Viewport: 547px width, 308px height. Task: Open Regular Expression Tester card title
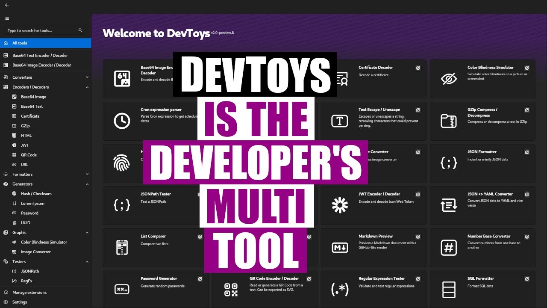tap(382, 278)
